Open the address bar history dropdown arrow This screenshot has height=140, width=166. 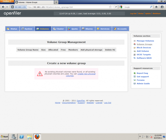[x=113, y=7]
